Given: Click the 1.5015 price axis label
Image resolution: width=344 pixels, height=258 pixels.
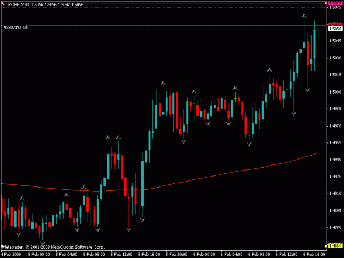Looking at the screenshot, I should 335,75.
